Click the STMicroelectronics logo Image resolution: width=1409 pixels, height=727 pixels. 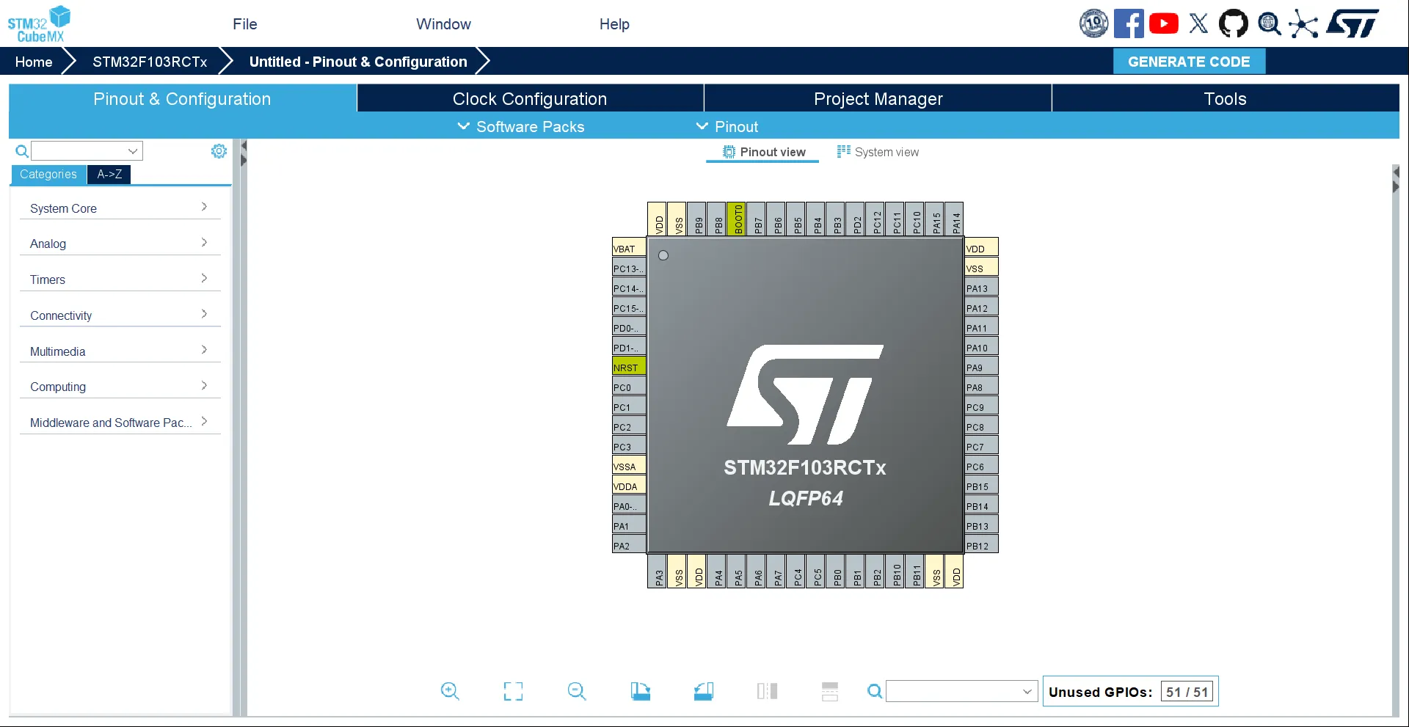point(1352,23)
